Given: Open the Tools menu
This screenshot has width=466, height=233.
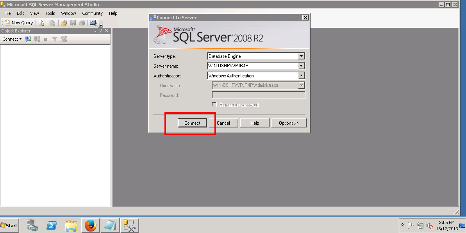Looking at the screenshot, I should (50, 13).
